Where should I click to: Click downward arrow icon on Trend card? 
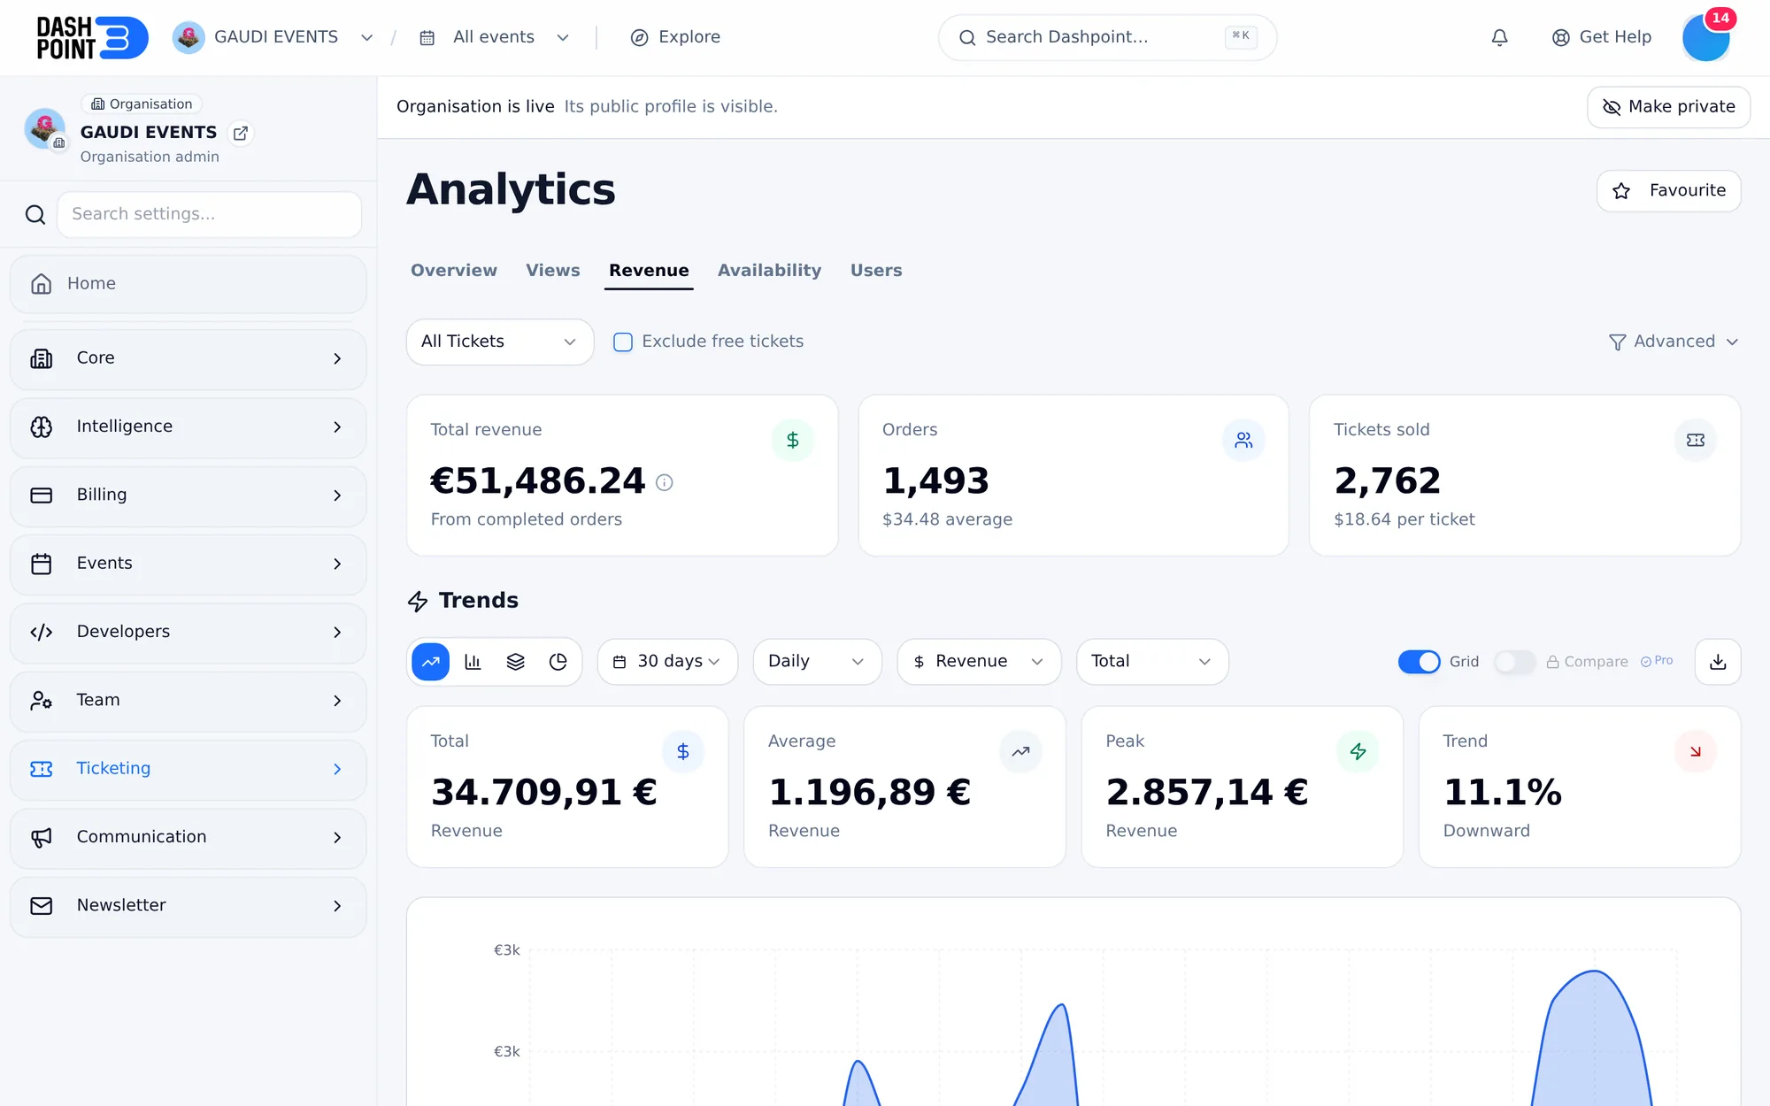tap(1696, 751)
